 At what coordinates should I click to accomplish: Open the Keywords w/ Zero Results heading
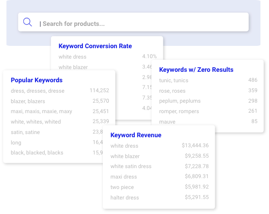[196, 70]
